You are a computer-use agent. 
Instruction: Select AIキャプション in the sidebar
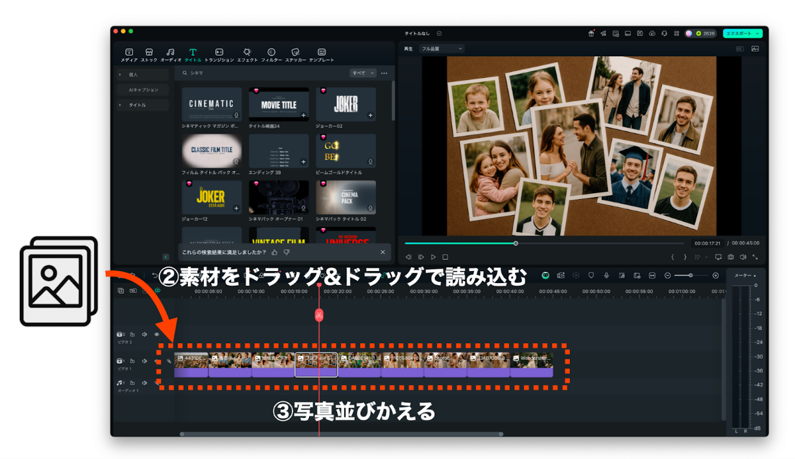pos(142,90)
